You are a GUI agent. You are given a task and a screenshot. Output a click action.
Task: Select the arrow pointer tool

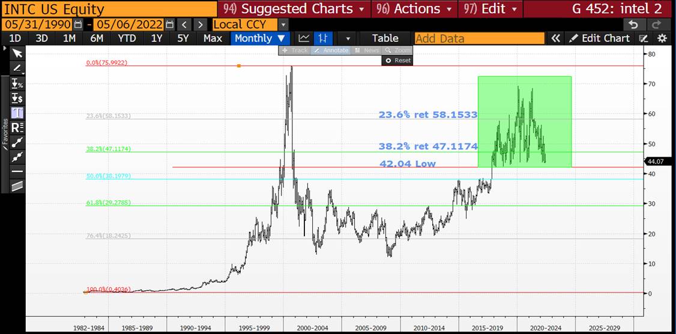(x=17, y=53)
